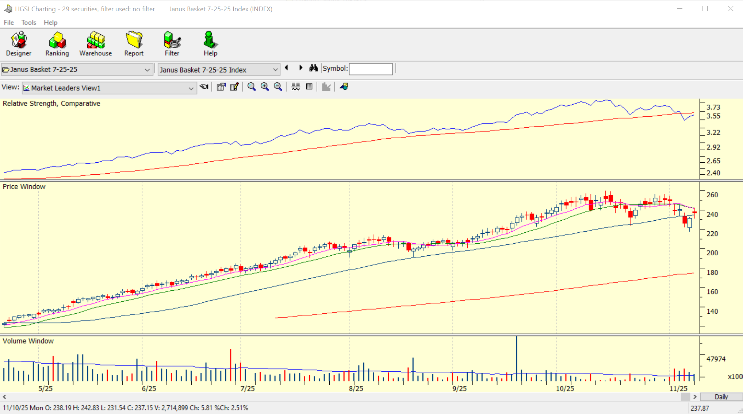Image resolution: width=743 pixels, height=414 pixels.
Task: Open the File menu
Action: [8, 23]
